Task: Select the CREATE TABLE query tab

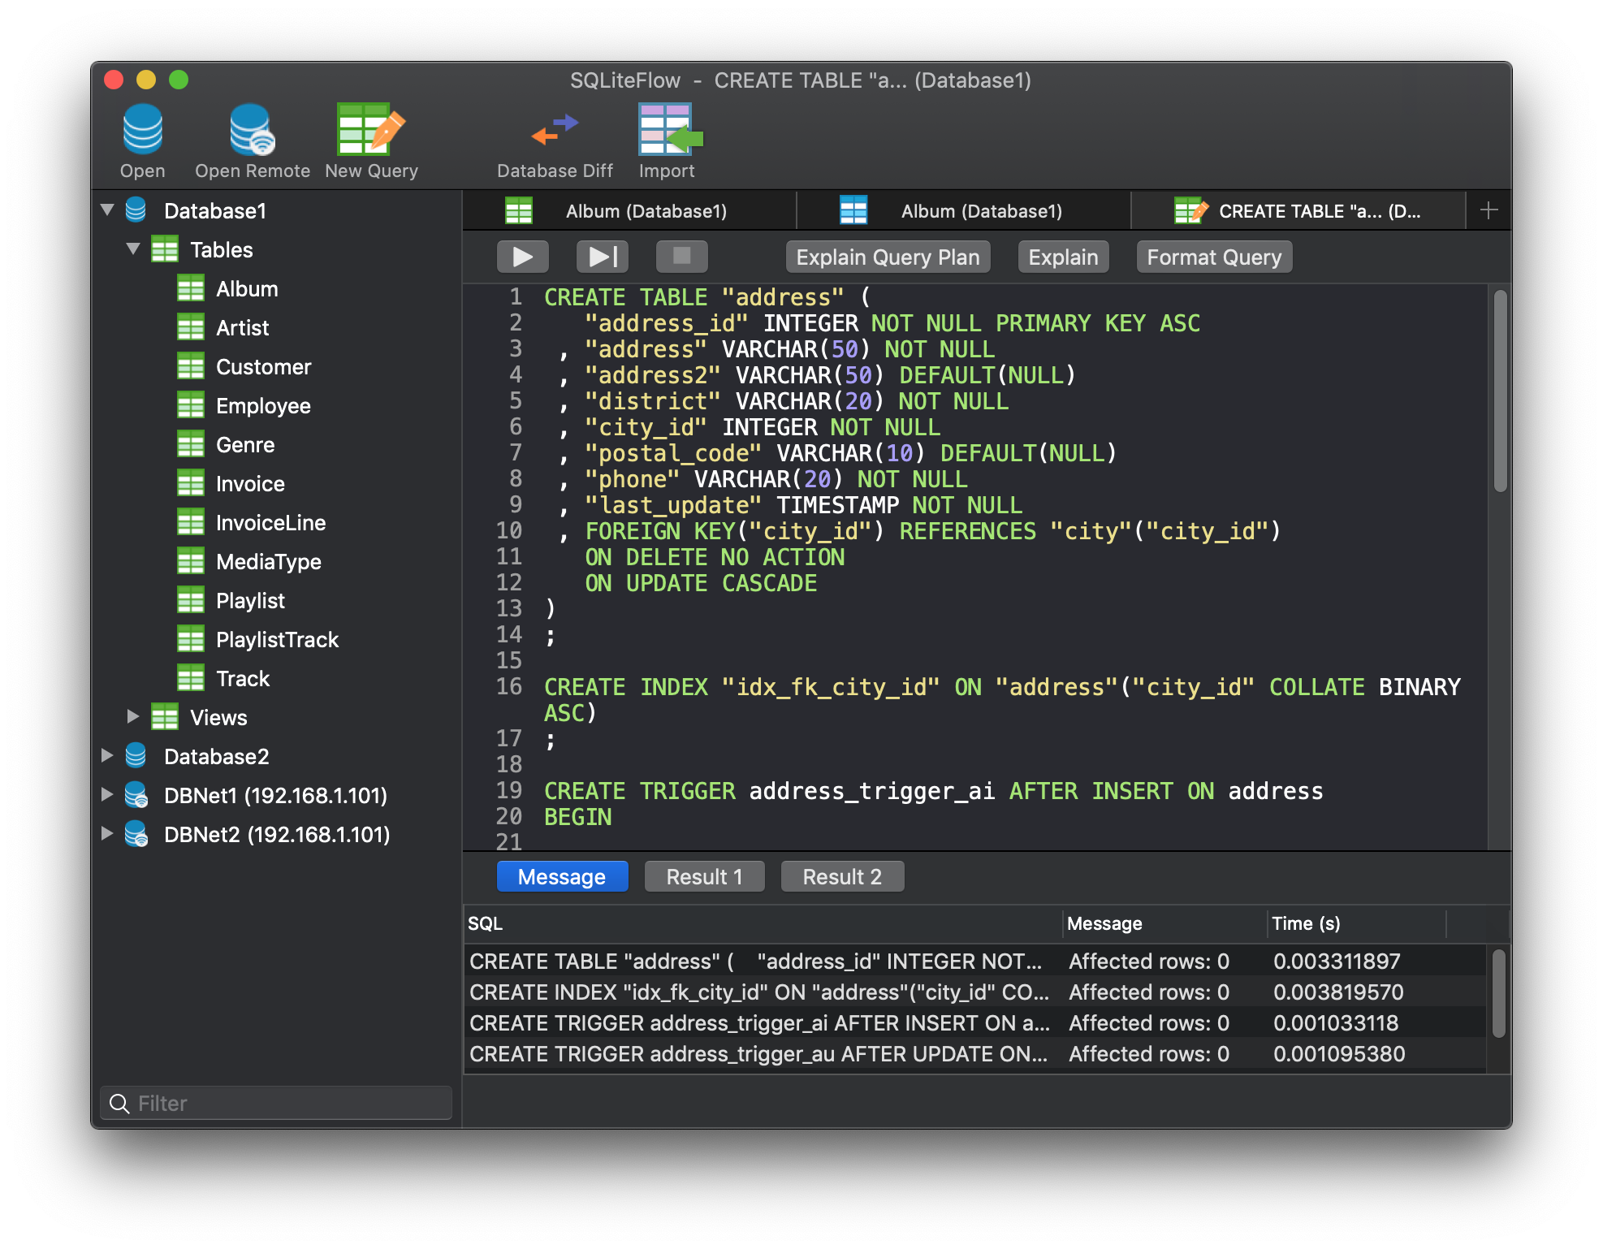Action: 1298,211
